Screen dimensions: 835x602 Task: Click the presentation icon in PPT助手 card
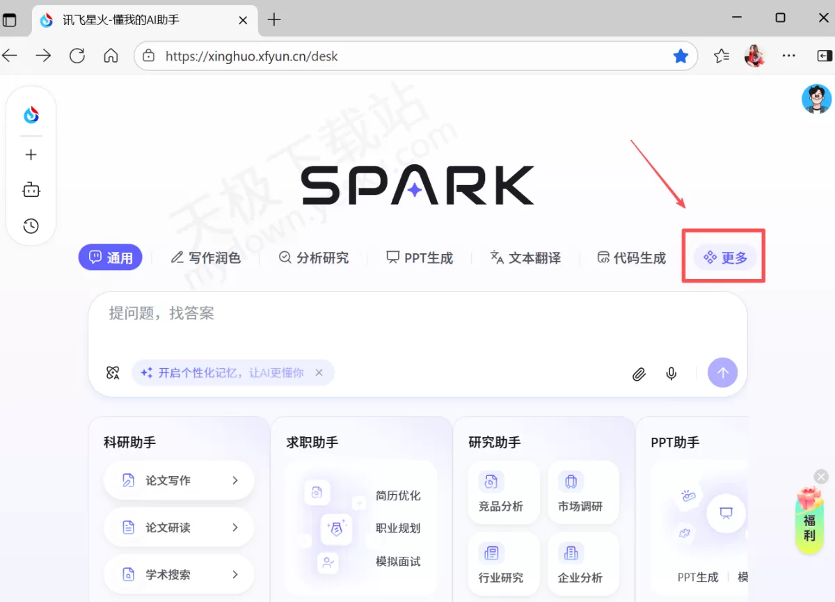[726, 514]
